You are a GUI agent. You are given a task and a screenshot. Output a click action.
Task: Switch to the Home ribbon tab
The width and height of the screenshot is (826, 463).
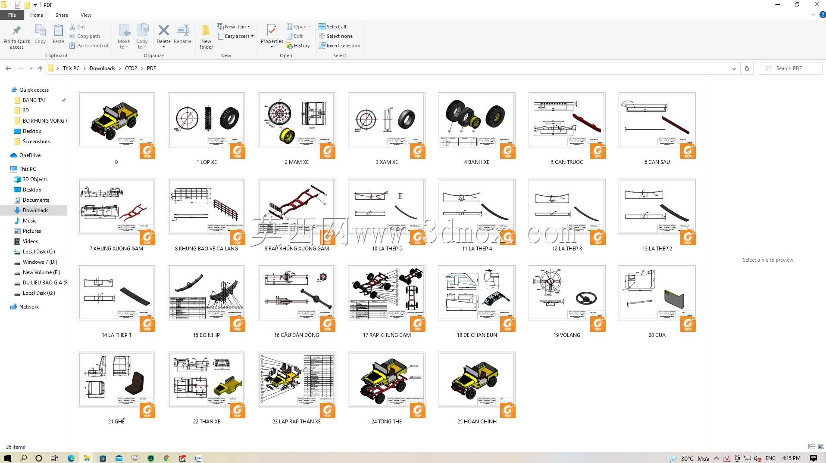coord(37,15)
